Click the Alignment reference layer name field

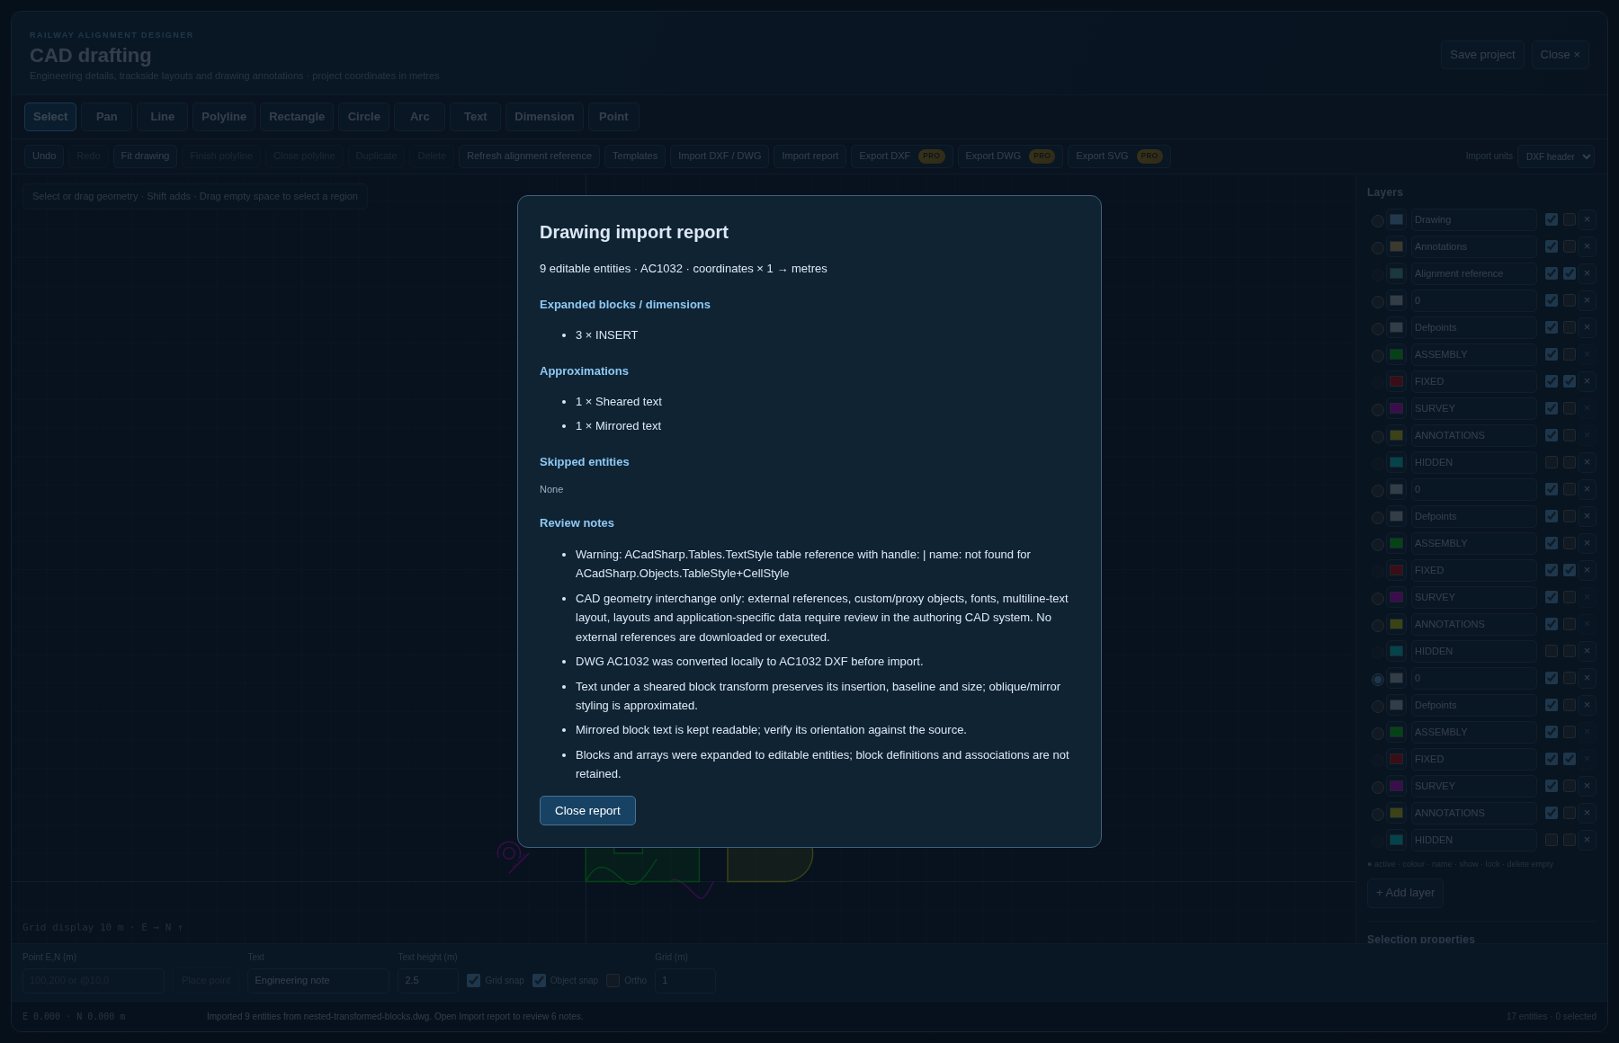tap(1473, 273)
